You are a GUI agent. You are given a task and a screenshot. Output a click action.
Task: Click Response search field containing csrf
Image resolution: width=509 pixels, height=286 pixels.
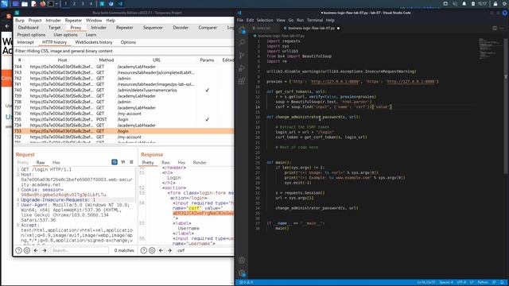coord(204,250)
